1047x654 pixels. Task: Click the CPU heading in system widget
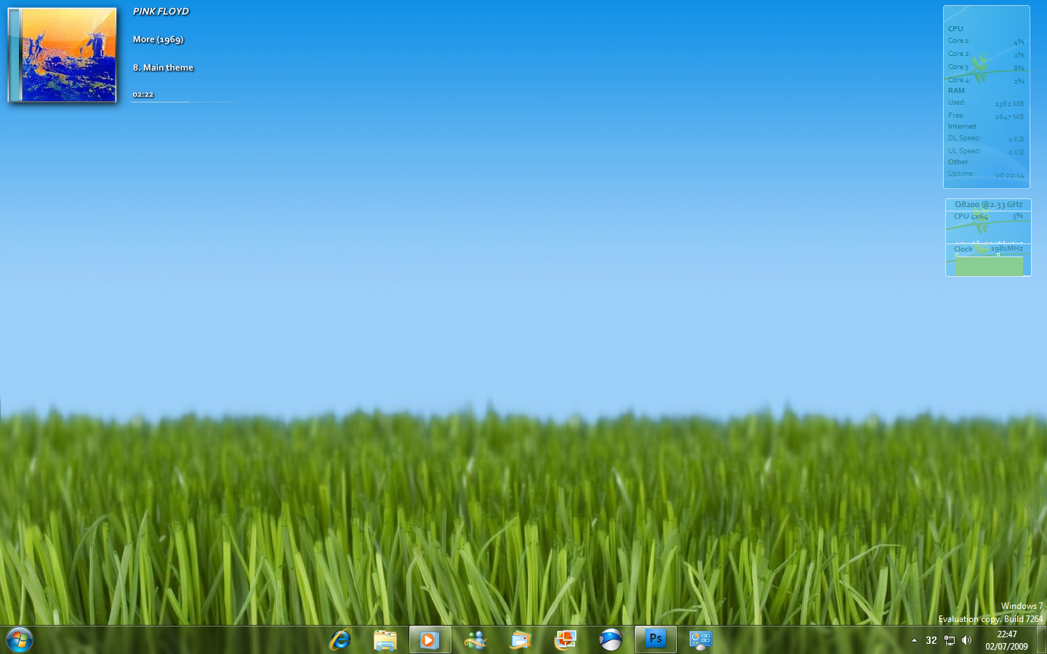pos(955,29)
